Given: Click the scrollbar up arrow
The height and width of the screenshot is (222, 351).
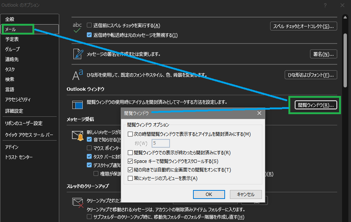Looking at the screenshot, I should pos(345,17).
